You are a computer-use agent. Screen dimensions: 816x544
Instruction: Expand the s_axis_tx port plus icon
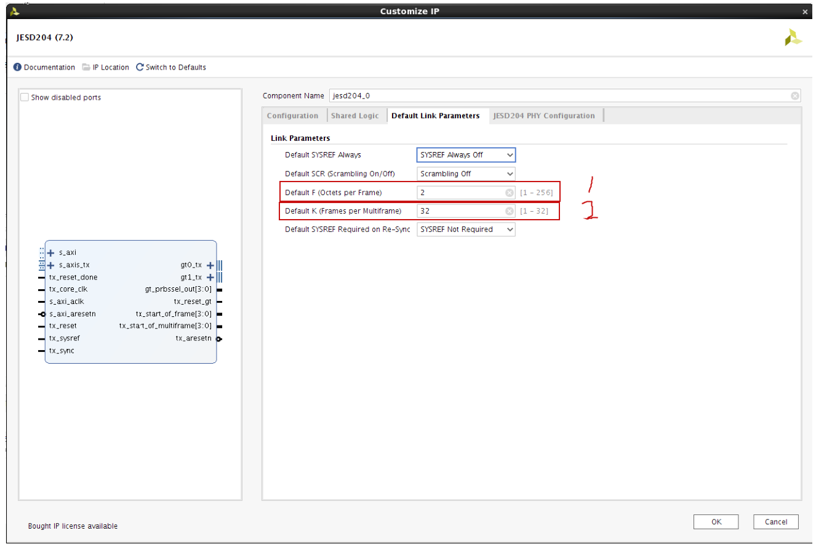pos(50,265)
